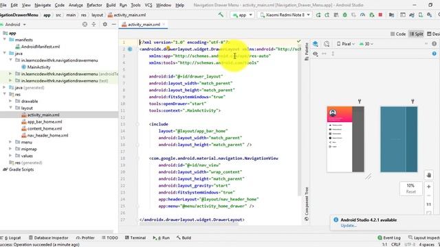This screenshot has width=440, height=247.
Task: Open the Navigate menu
Action: coord(43,5)
